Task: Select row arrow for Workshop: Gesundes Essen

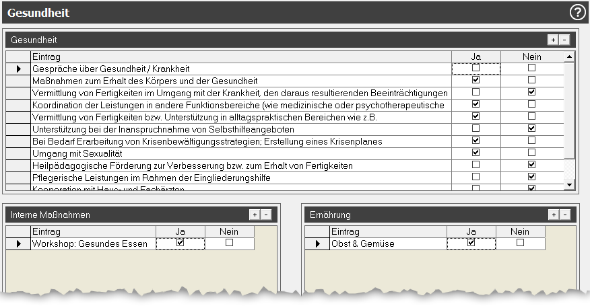Action: (19, 243)
